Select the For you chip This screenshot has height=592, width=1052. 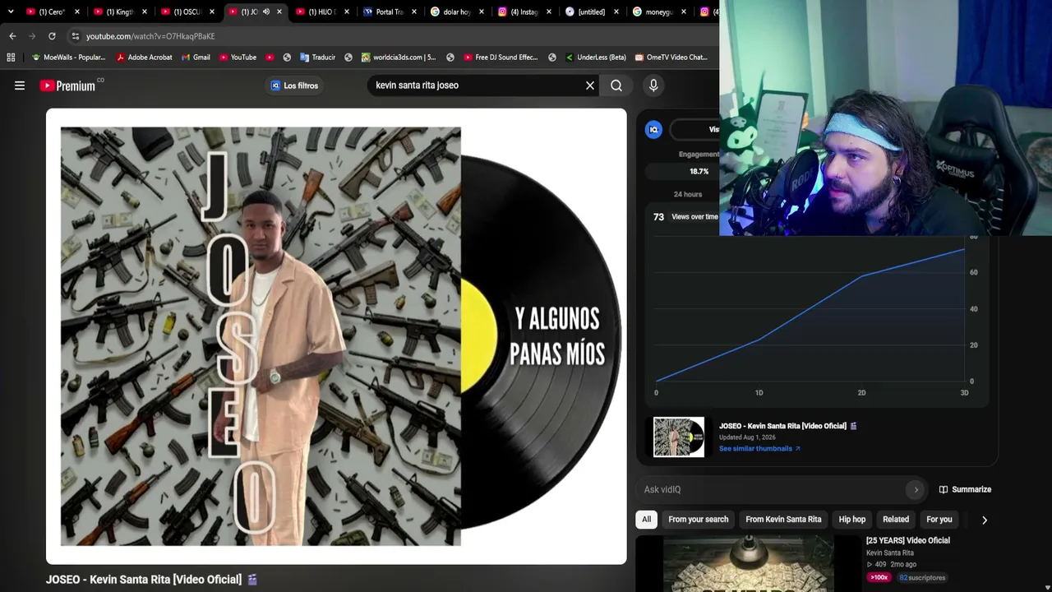(x=939, y=520)
